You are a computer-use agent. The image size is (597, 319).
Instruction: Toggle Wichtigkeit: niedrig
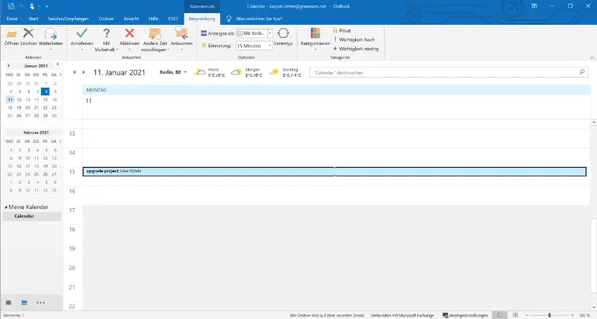355,47
